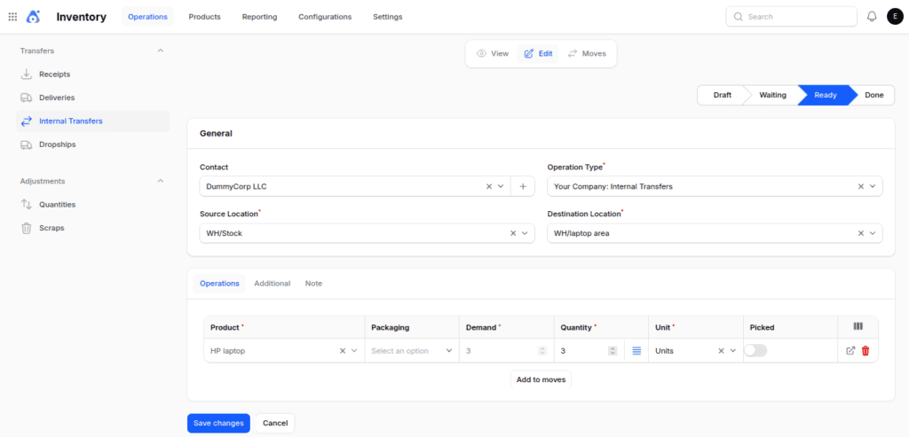Viewport: 909px width, 437px height.
Task: Open the Products menu
Action: (205, 17)
